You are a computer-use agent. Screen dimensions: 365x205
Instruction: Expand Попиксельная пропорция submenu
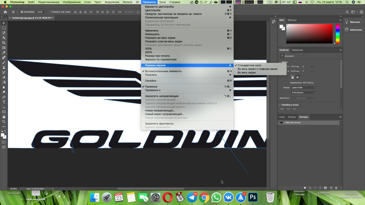tap(187, 17)
